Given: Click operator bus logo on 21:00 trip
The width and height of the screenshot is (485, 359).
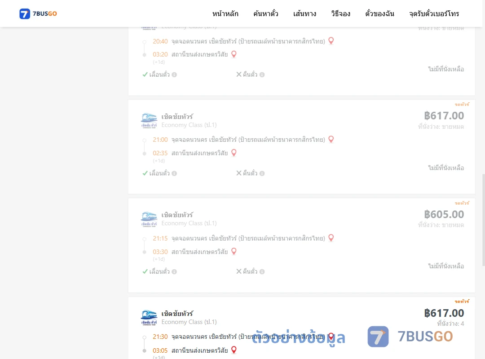Looking at the screenshot, I should (149, 121).
